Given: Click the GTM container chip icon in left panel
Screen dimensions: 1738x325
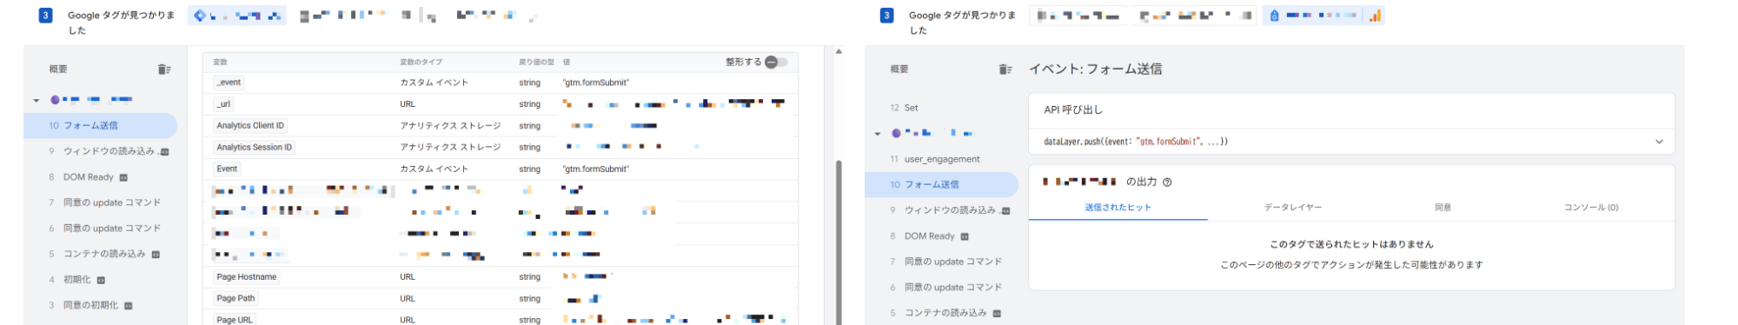Looking at the screenshot, I should coord(200,16).
